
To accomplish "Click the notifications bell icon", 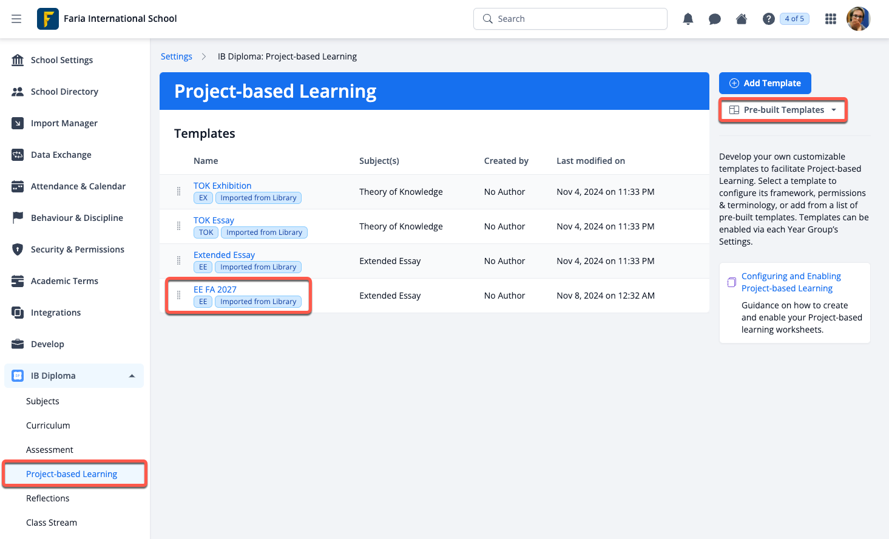I will [x=688, y=19].
